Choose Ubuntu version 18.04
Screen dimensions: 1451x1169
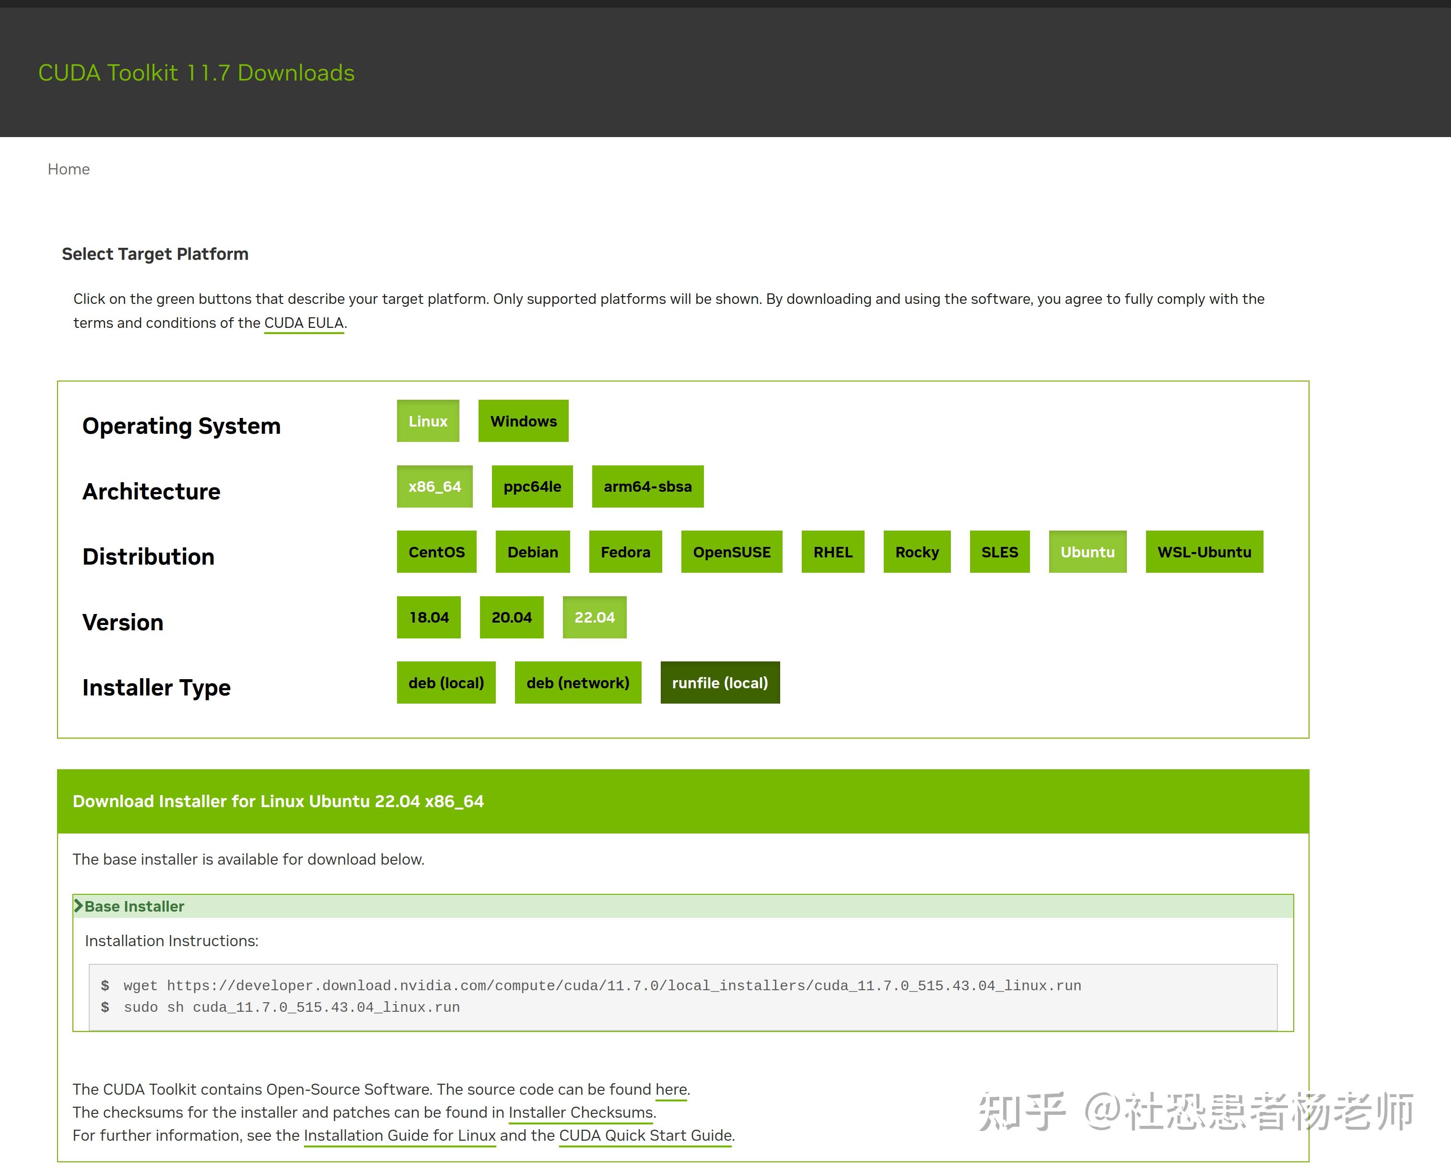[428, 617]
